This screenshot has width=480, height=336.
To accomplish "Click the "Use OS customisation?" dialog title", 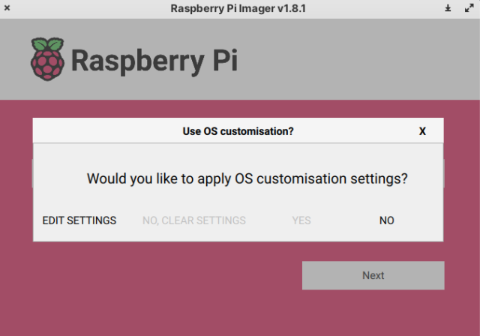I will point(238,131).
